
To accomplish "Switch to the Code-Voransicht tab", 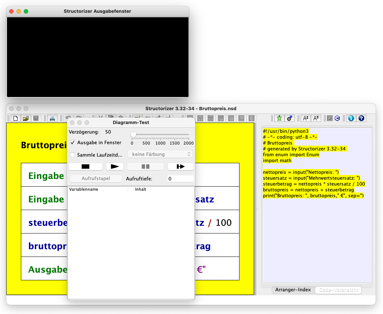I will point(339,290).
